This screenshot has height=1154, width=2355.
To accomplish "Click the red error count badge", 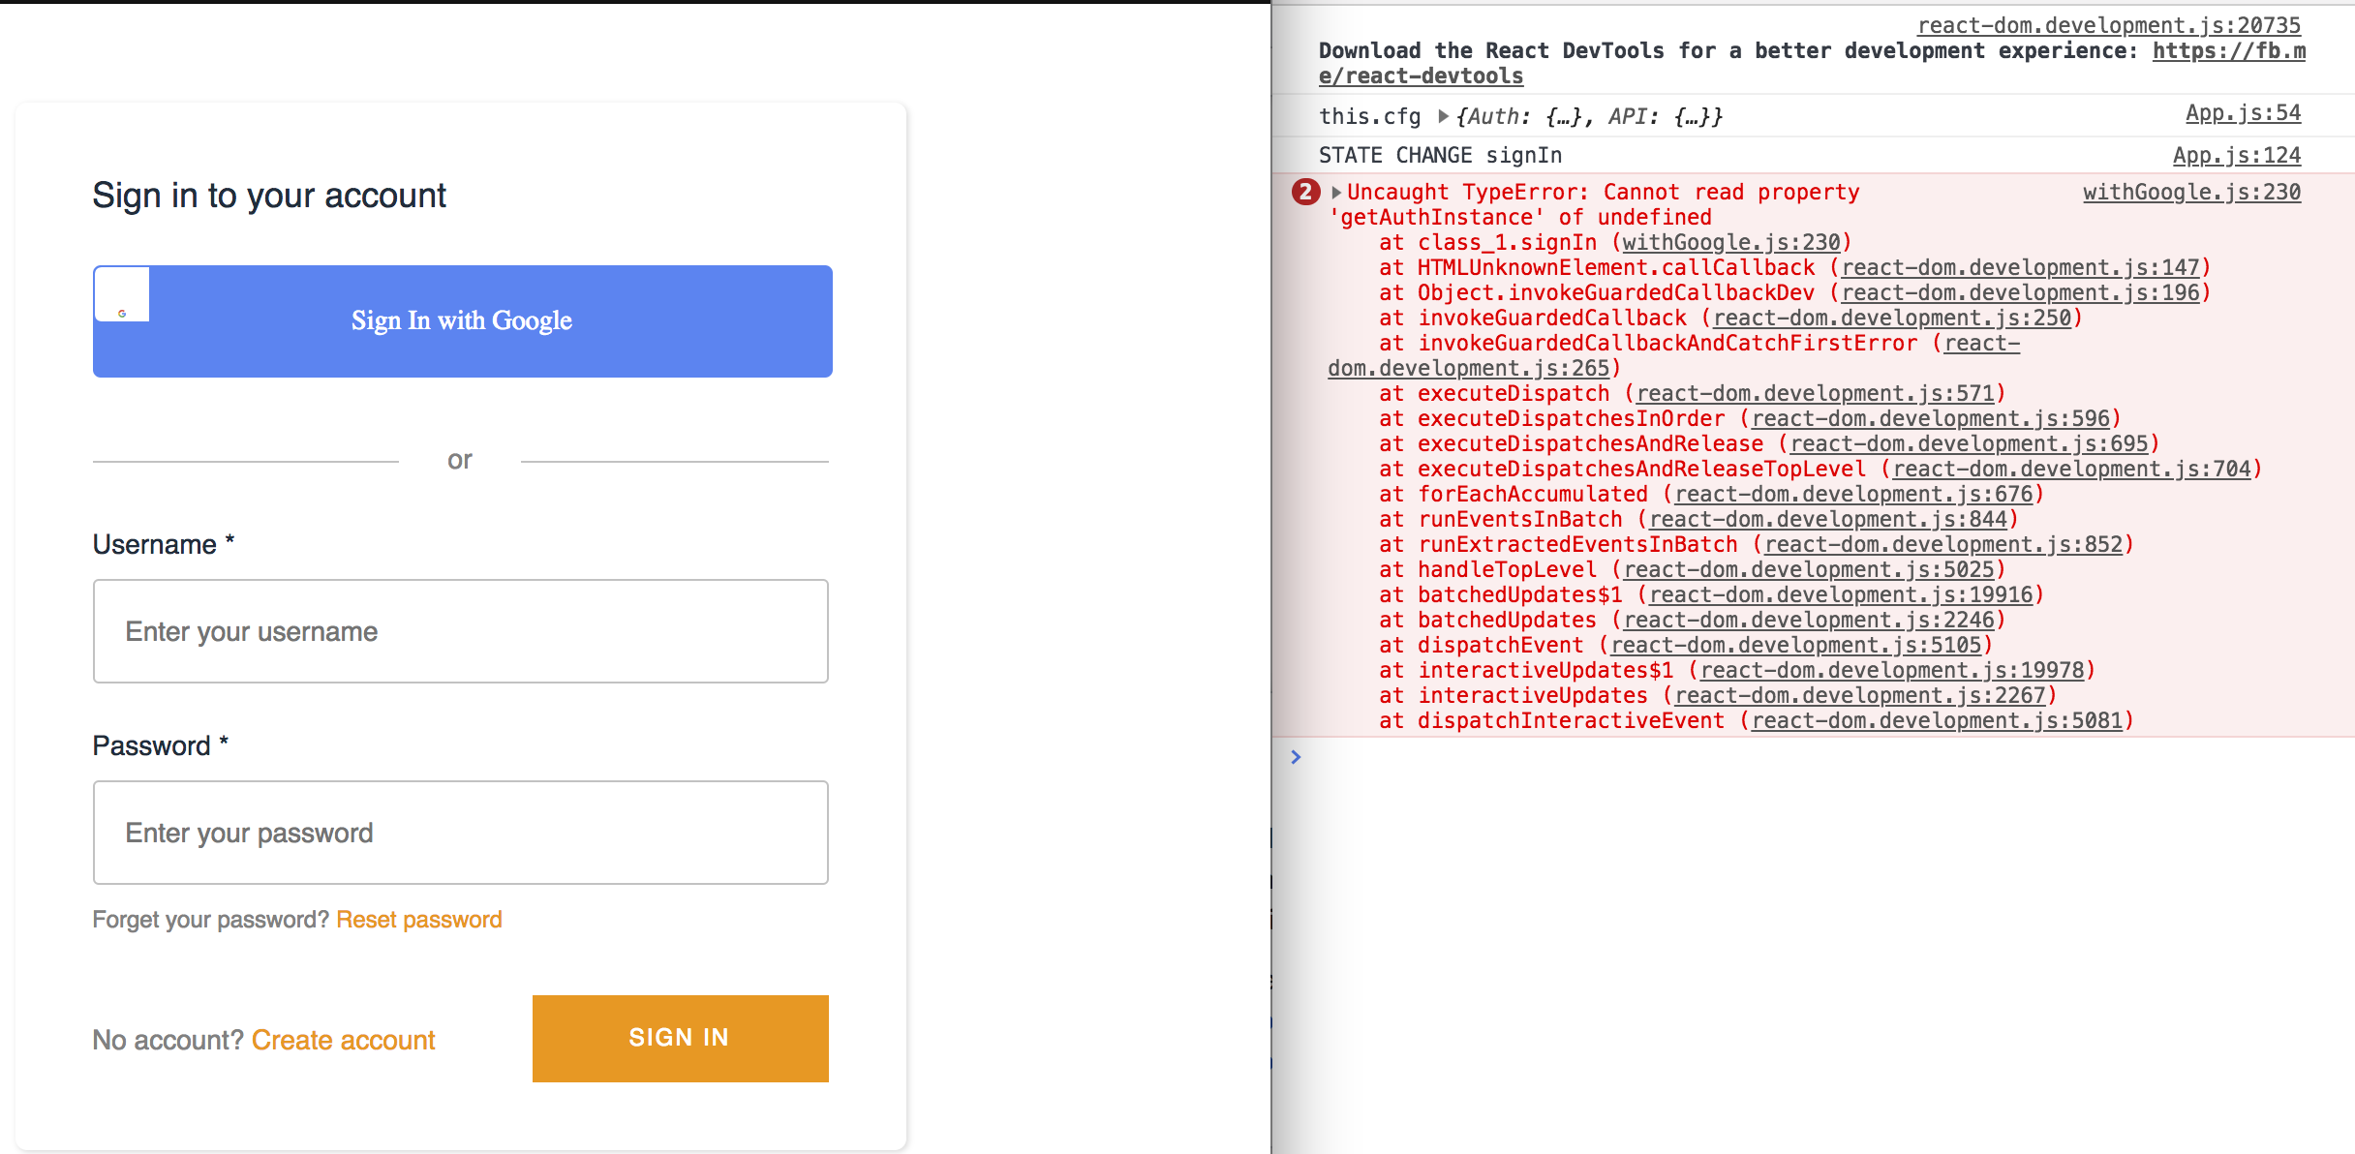I will 1305,192.
